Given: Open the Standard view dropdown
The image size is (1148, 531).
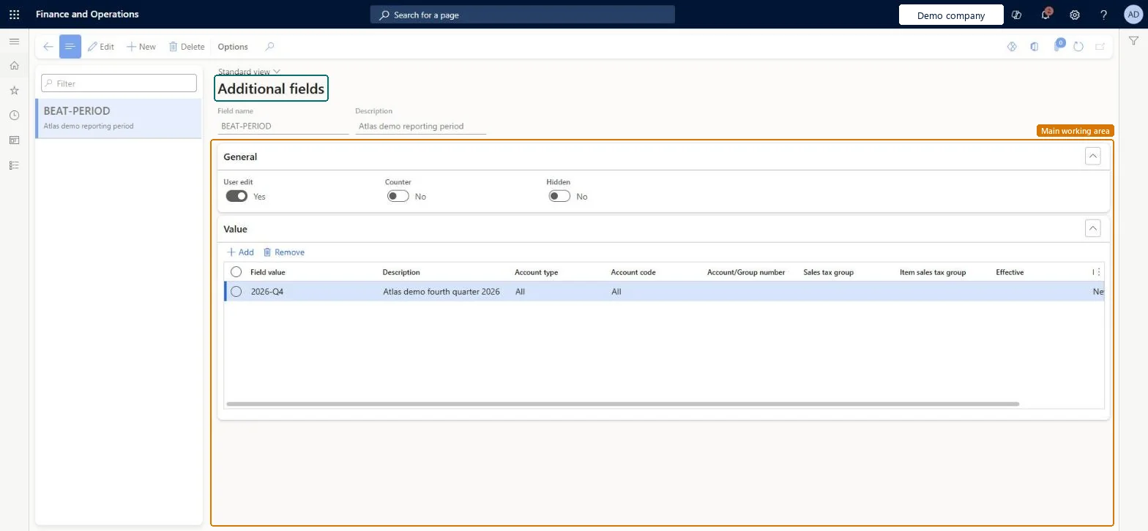Looking at the screenshot, I should pyautogui.click(x=249, y=72).
